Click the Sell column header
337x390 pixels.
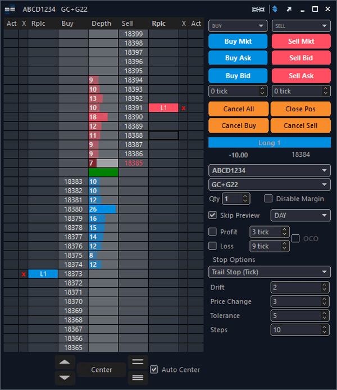click(127, 24)
